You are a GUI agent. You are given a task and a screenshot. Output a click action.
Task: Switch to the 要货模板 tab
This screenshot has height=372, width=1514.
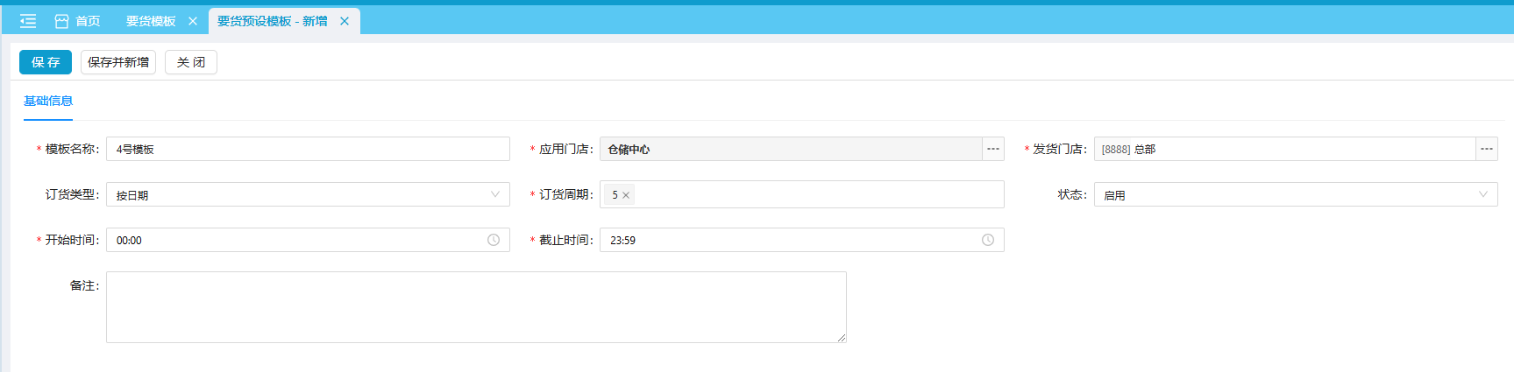[x=151, y=21]
